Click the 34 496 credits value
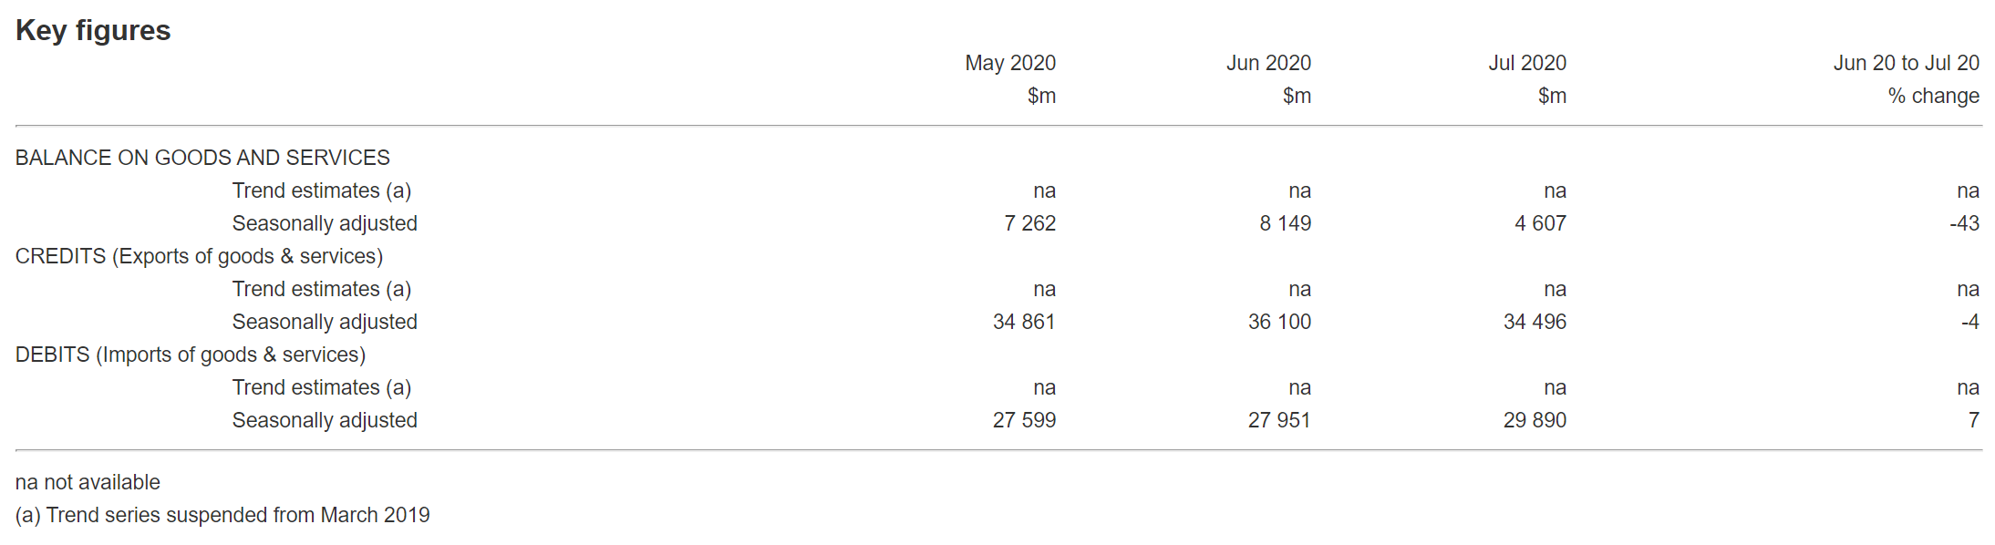This screenshot has width=1995, height=545. click(1535, 322)
